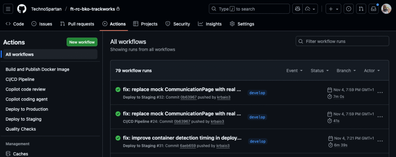Click the 7m 0s duration link
This screenshot has width=396, height=157.
click(339, 96)
